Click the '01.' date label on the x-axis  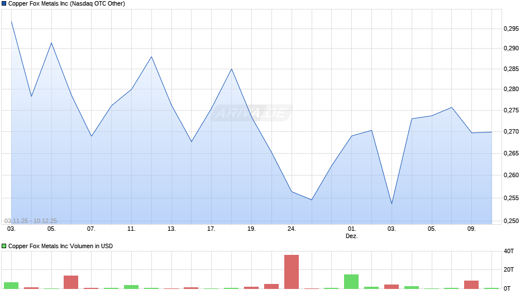pos(351,229)
